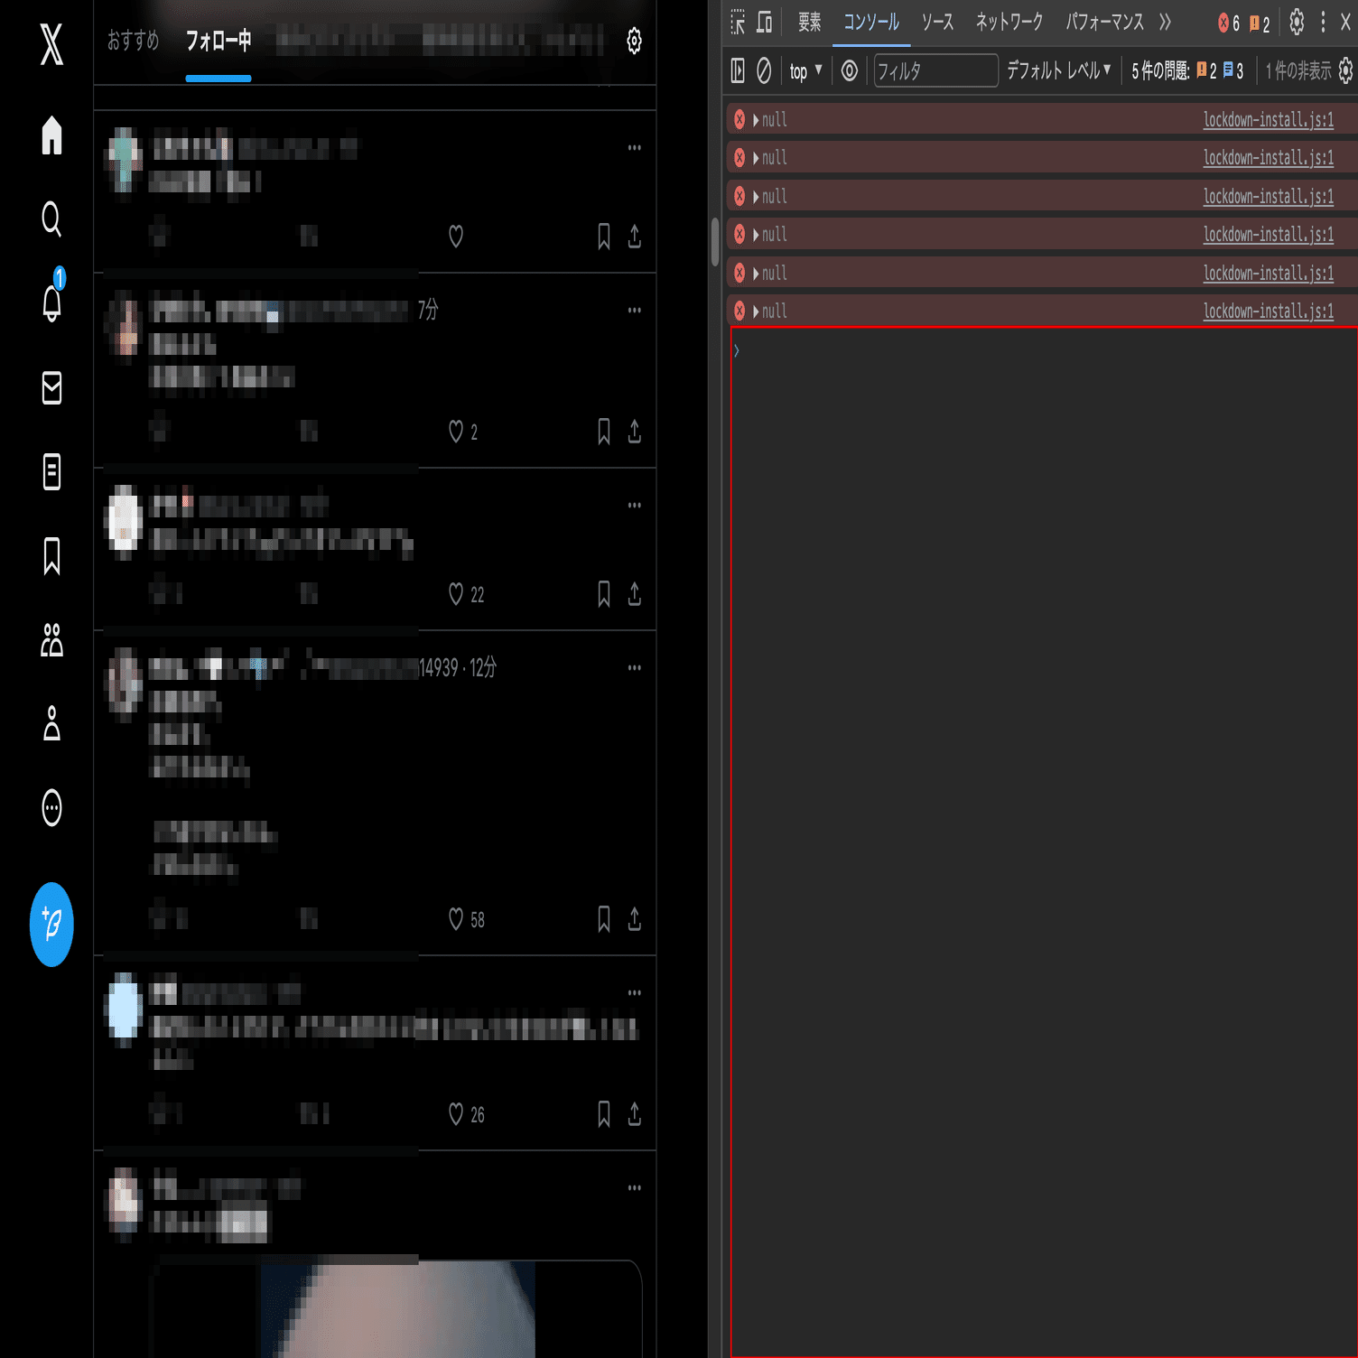The height and width of the screenshot is (1358, 1358).
Task: Clear the console with the clear icon
Action: pyautogui.click(x=764, y=71)
